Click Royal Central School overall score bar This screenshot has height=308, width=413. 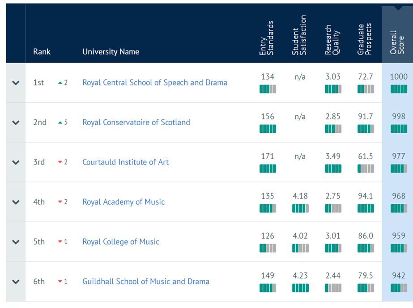click(x=399, y=89)
